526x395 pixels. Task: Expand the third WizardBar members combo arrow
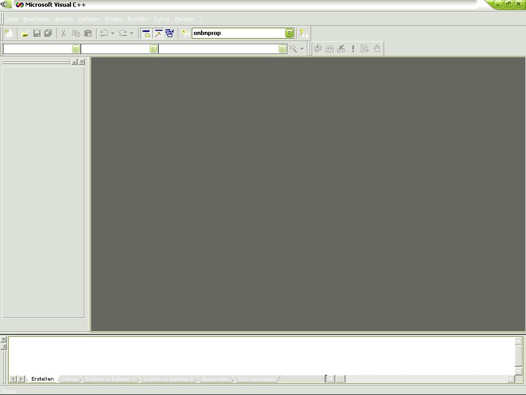click(282, 49)
